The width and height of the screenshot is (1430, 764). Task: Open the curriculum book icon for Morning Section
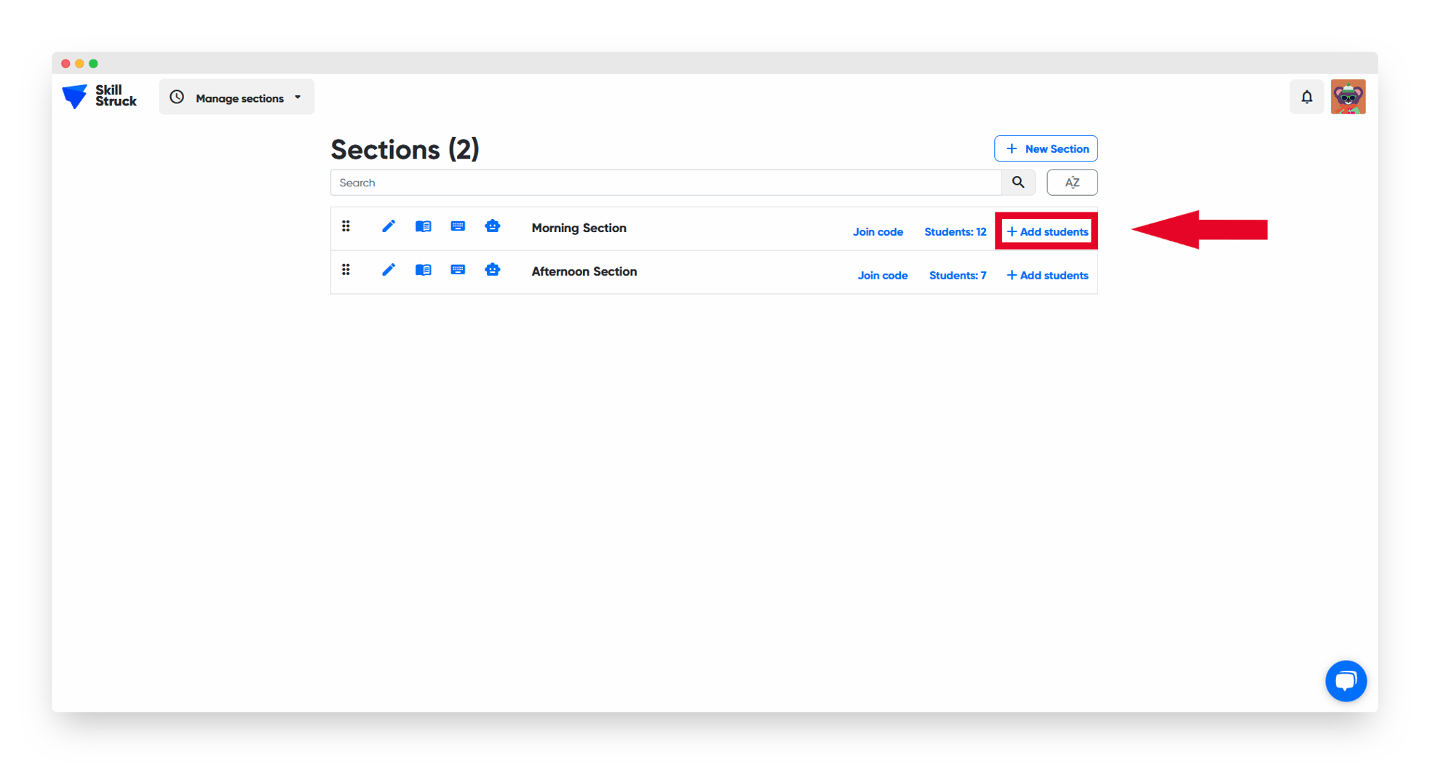[423, 226]
